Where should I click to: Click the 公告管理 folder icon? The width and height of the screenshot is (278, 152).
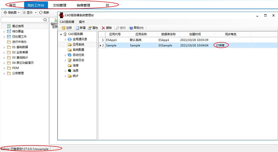point(9,73)
